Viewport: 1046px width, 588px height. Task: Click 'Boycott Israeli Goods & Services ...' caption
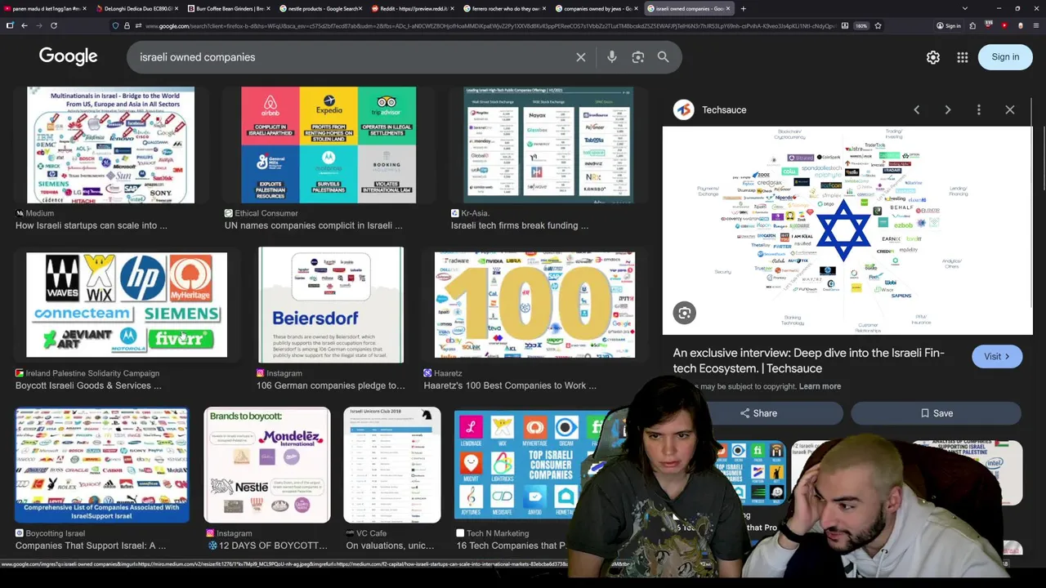pyautogui.click(x=88, y=385)
